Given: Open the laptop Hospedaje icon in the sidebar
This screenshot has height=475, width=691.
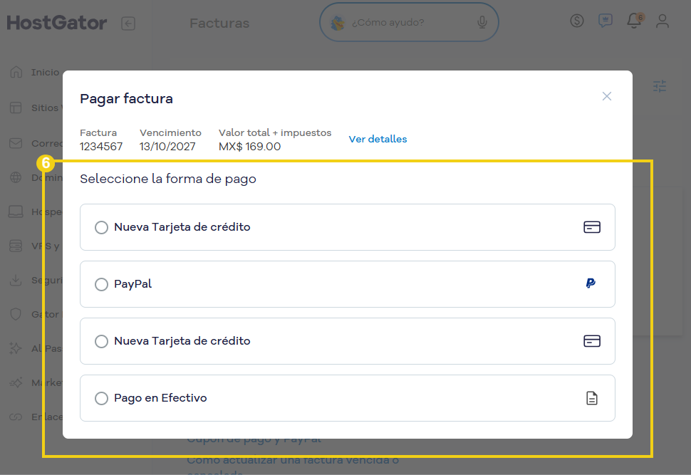Looking at the screenshot, I should point(16,212).
